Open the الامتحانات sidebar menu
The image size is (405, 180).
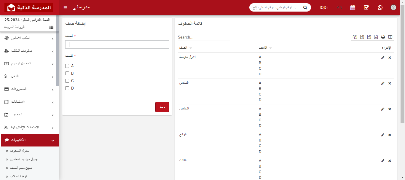click(x=30, y=102)
